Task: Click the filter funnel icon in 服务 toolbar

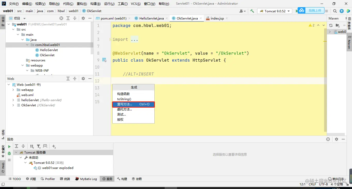Action: point(39,146)
